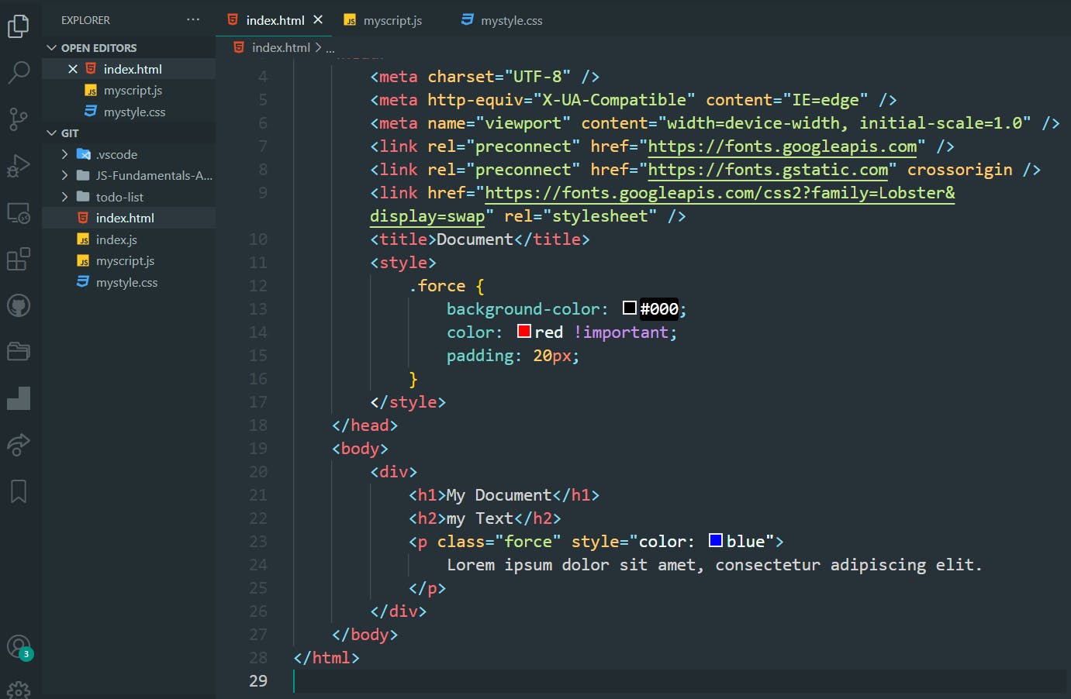This screenshot has width=1071, height=699.
Task: Follow the Lobster font stylesheet link
Action: pos(720,193)
